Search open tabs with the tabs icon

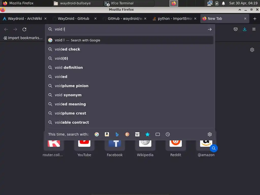[x=157, y=134]
